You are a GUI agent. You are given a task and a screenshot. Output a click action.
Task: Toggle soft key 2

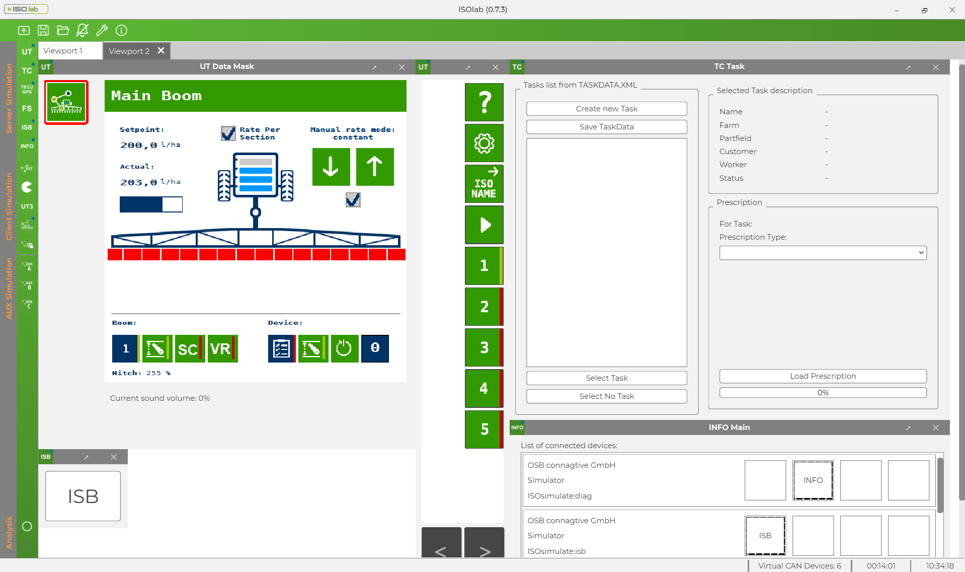[484, 307]
